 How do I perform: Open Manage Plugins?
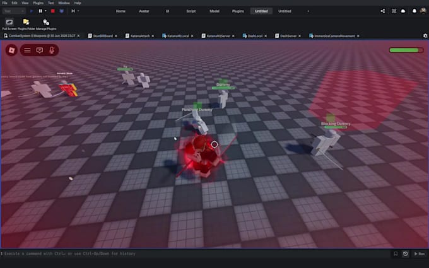[46, 24]
